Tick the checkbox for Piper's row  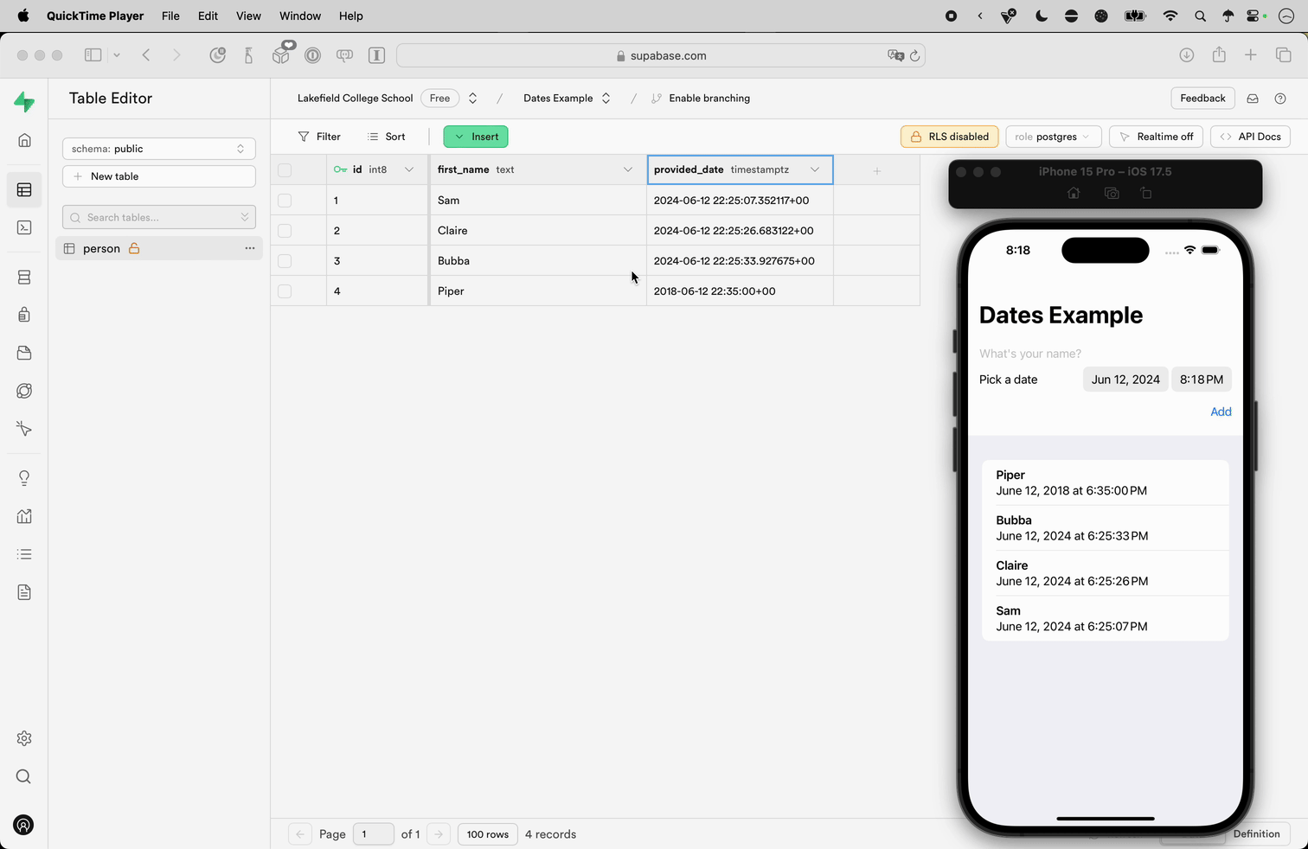tap(285, 291)
